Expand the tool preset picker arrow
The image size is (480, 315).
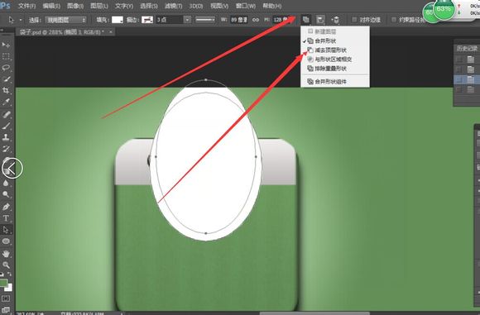[x=21, y=20]
